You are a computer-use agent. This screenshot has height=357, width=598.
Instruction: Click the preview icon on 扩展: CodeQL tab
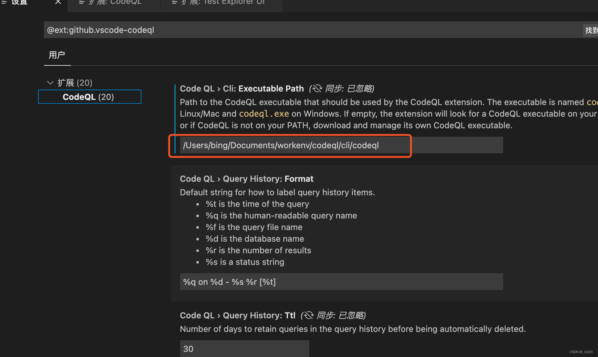click(82, 2)
